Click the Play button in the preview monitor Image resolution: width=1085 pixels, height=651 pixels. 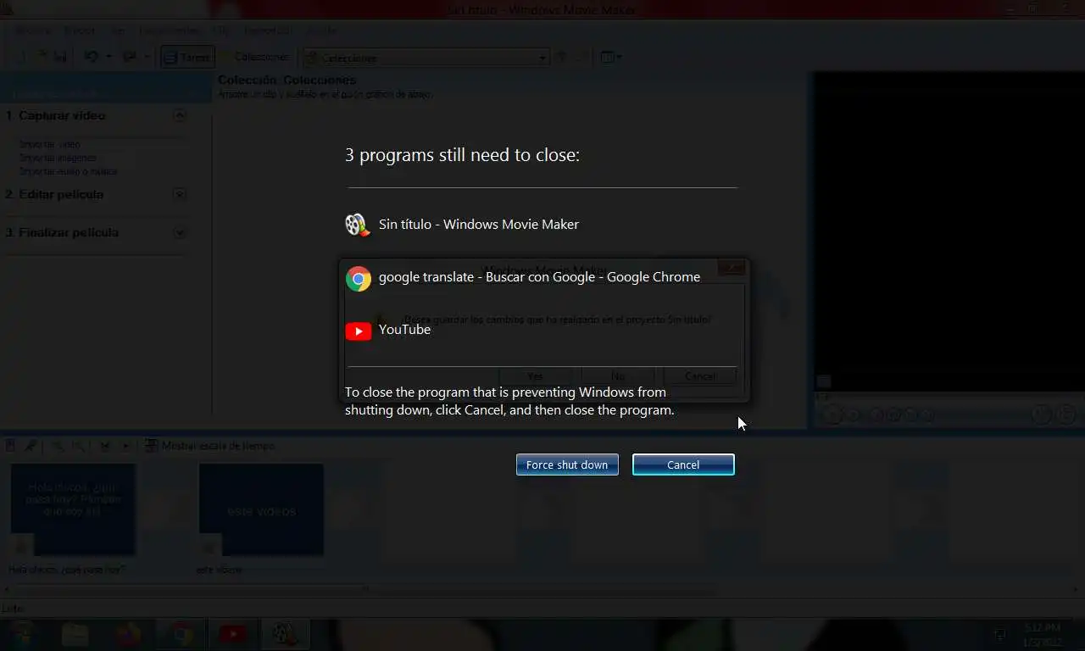(833, 415)
